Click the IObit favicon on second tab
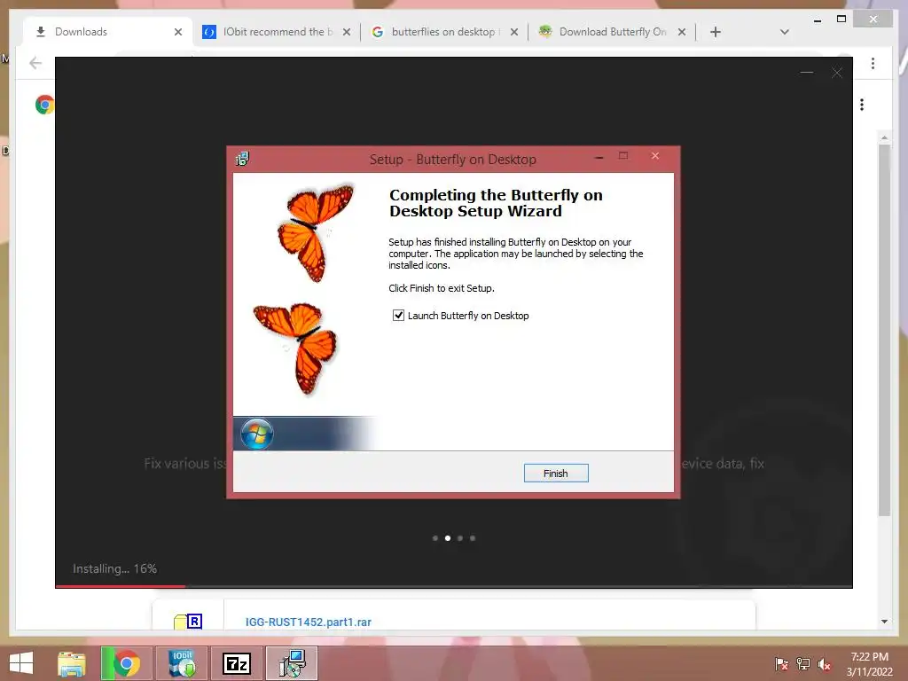The image size is (908, 681). coord(209,32)
